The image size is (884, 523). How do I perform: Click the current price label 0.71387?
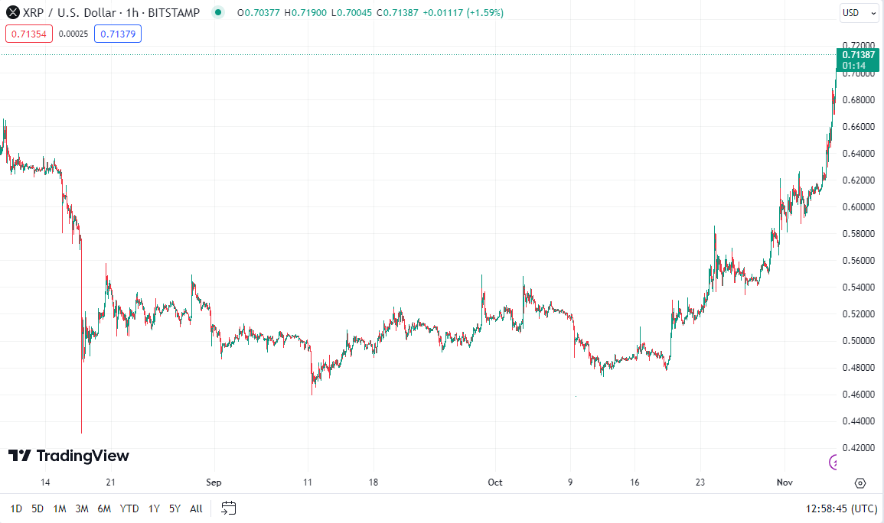tap(857, 55)
